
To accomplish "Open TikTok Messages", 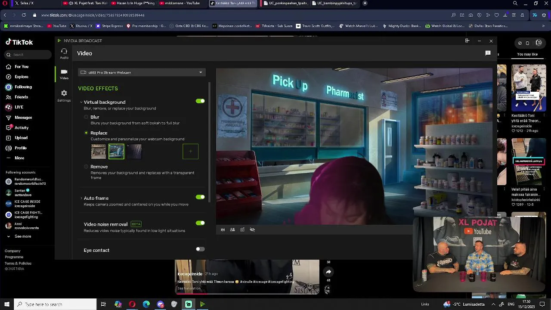I will (23, 118).
